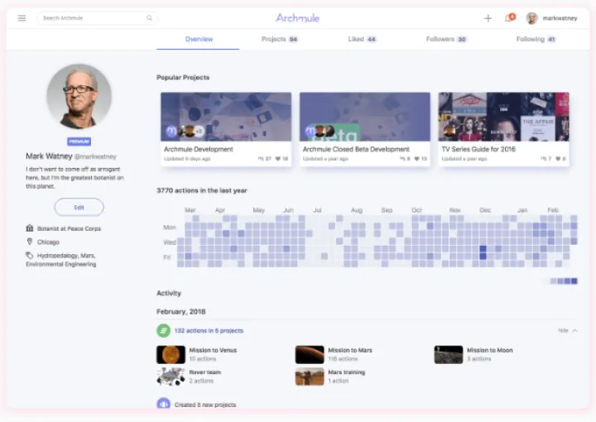Open the Mission to Mars project link
Viewport: 596px width, 422px height.
click(350, 350)
